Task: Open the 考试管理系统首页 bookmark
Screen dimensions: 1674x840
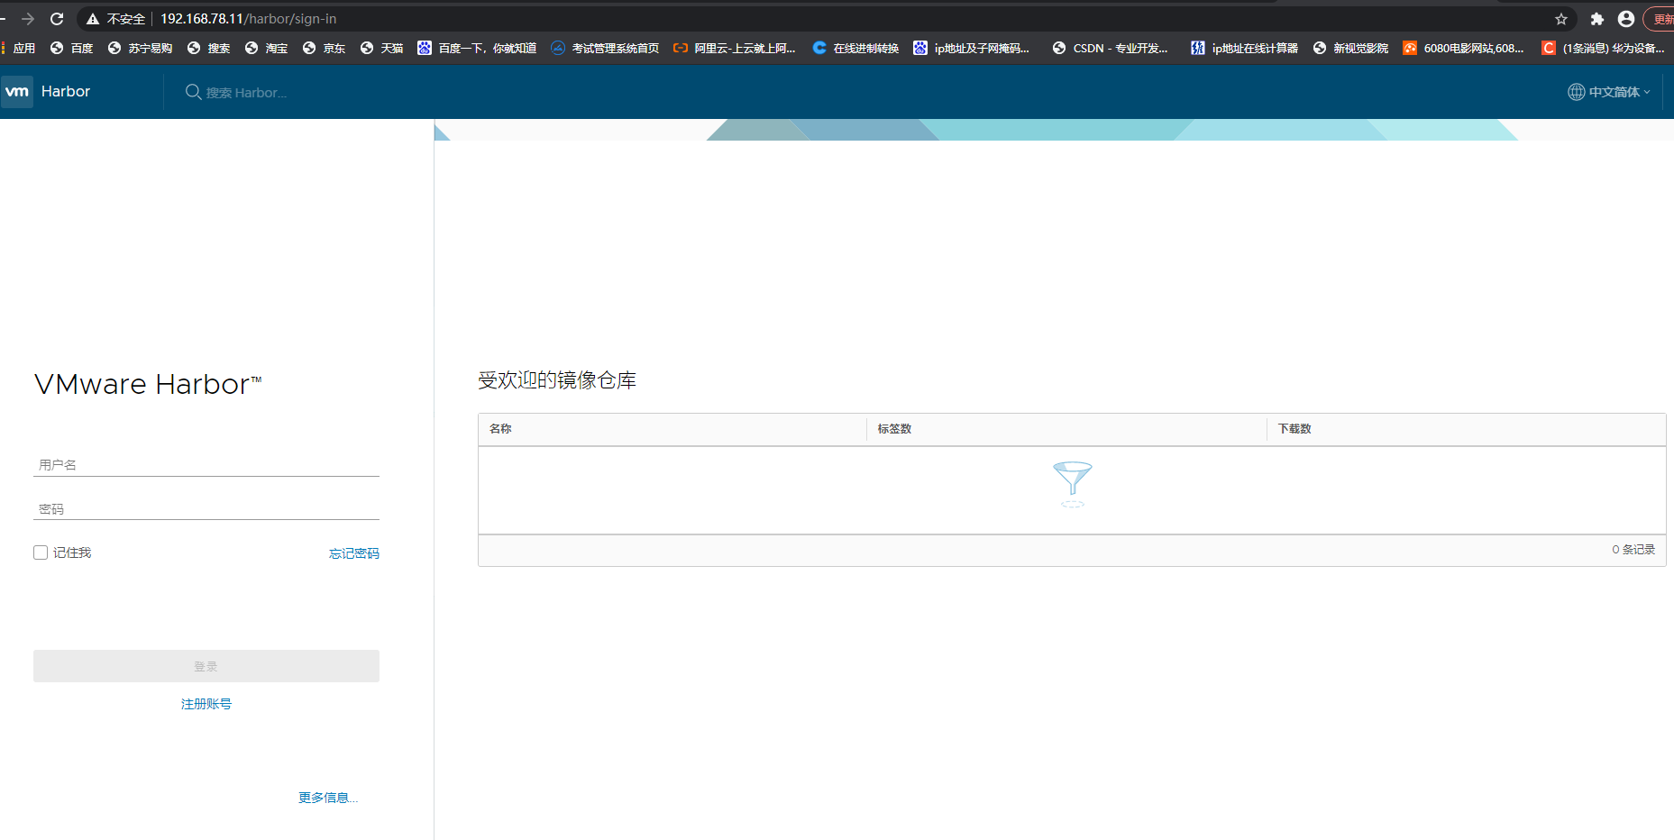Action: [606, 49]
